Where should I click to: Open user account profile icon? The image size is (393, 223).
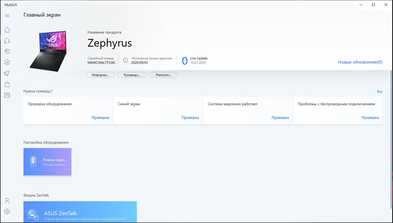pos(7,201)
